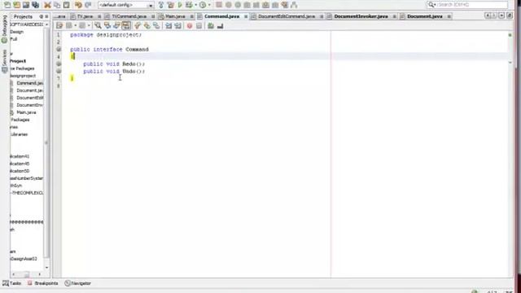Image resolution: width=521 pixels, height=293 pixels.
Task: Click the Build Project hammer icon
Action: [161, 5]
